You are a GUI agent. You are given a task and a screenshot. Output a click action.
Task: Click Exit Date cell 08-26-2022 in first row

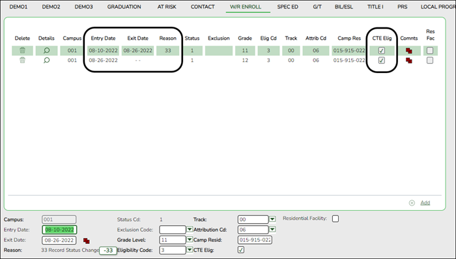pos(138,50)
